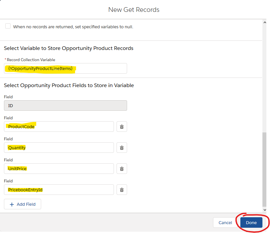This screenshot has height=233, width=270.
Task: Click the scrollbar down arrow
Action: [265, 210]
